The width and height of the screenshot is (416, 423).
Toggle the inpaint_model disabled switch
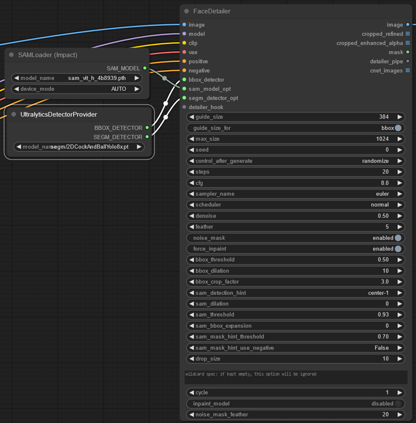pyautogui.click(x=398, y=404)
